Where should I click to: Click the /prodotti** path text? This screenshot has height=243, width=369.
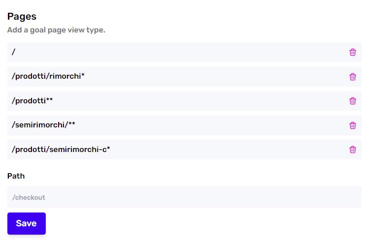32,101
